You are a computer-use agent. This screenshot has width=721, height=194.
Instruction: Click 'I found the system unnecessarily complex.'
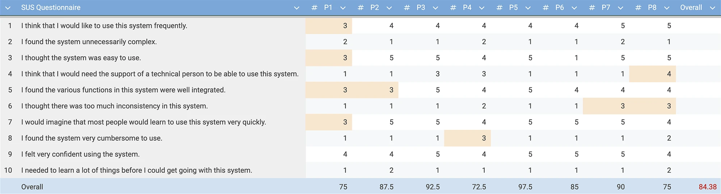tap(89, 42)
